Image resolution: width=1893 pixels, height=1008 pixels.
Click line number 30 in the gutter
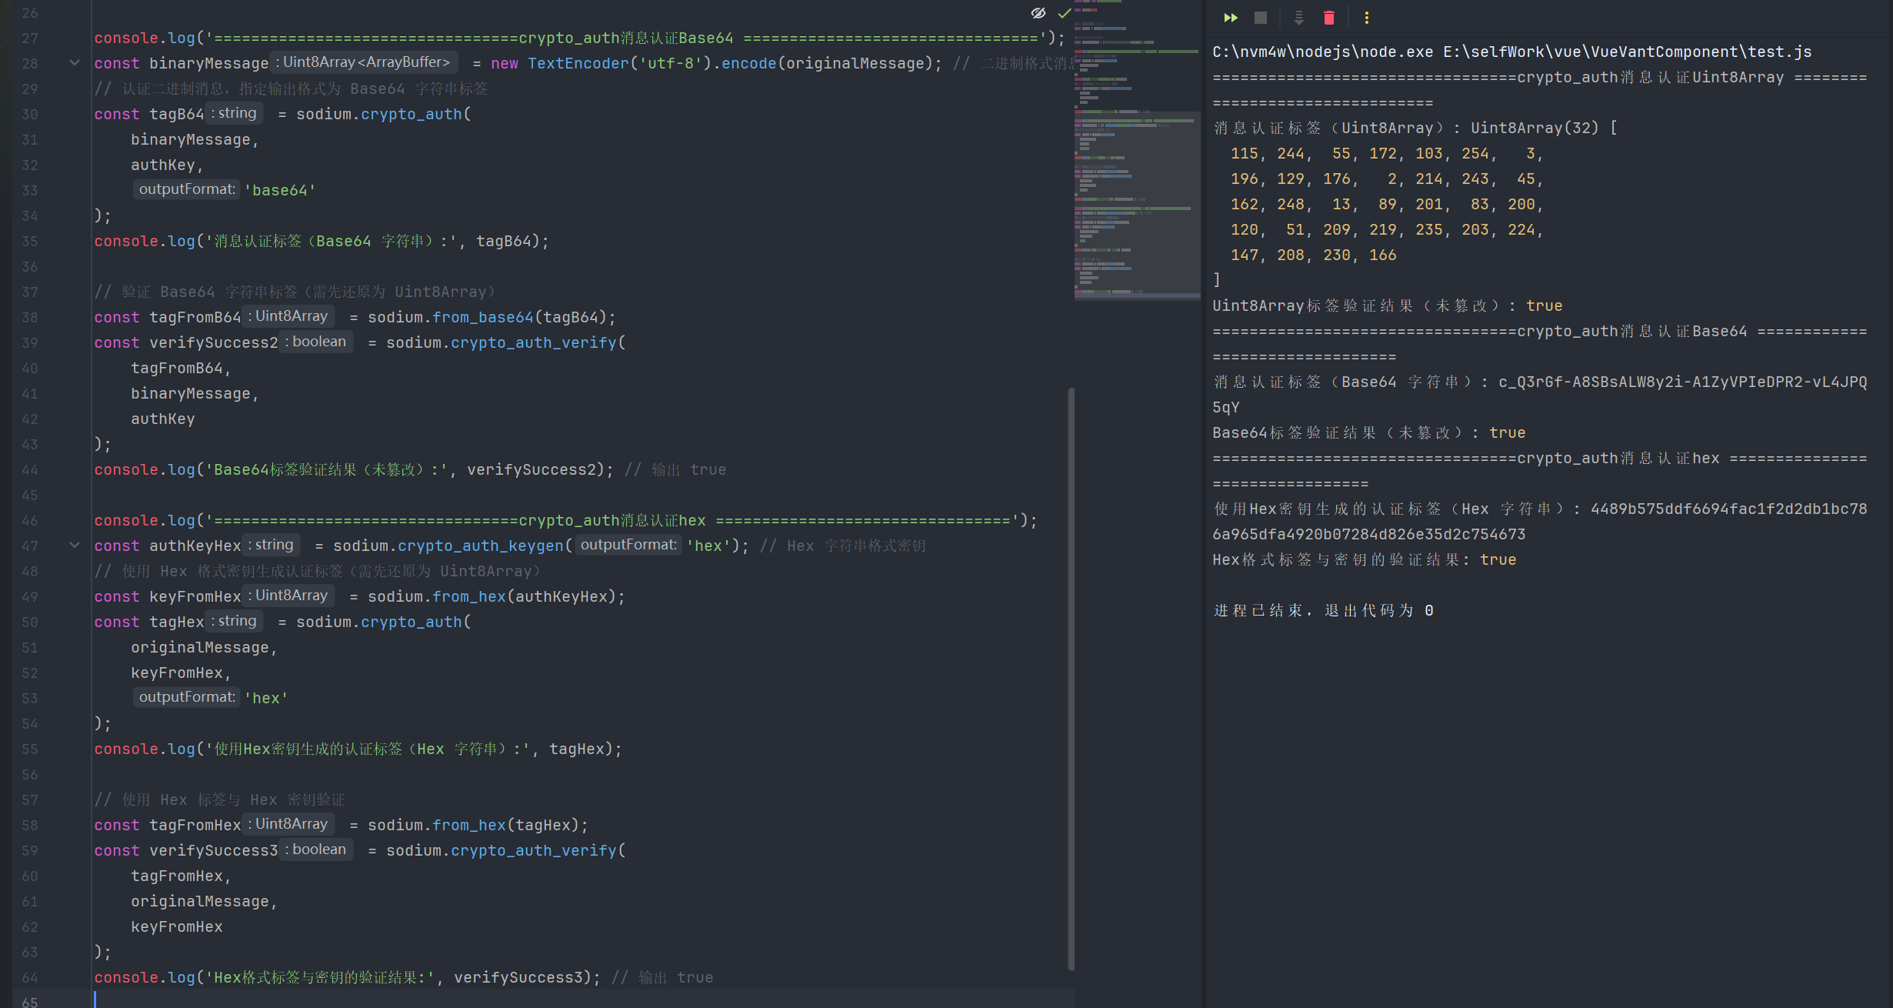pyautogui.click(x=29, y=114)
